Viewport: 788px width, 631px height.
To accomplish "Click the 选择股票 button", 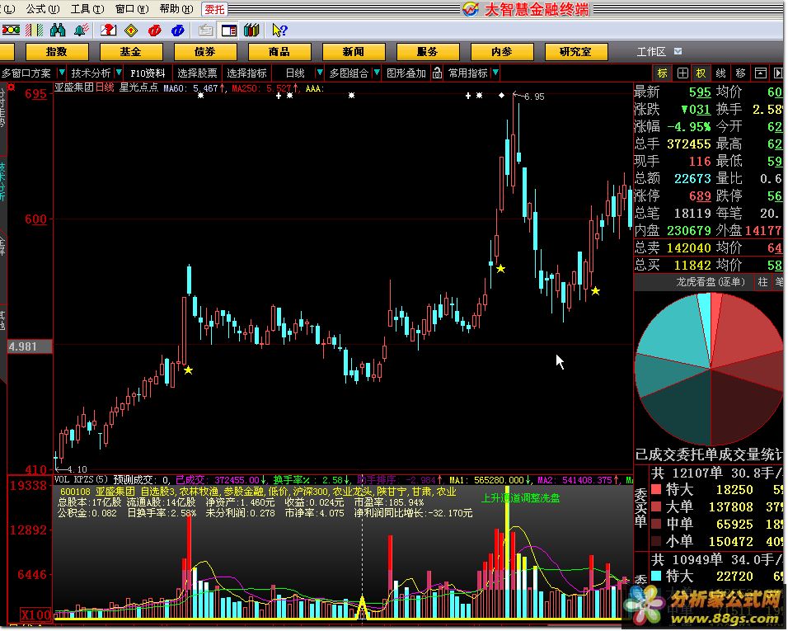I will 197,73.
